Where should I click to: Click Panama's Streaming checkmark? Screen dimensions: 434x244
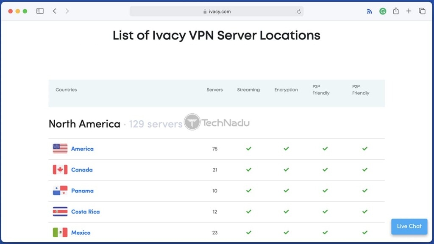point(249,191)
